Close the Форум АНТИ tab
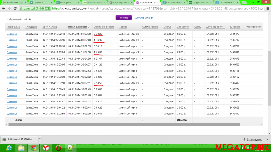271x152 pixels. [x=211, y=3]
